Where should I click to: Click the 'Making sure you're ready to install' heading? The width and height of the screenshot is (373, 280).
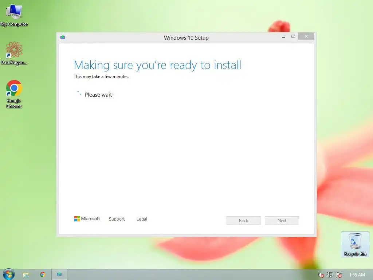tap(157, 65)
